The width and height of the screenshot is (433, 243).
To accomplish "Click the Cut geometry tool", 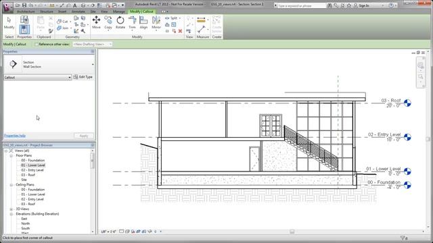I will click(62, 21).
